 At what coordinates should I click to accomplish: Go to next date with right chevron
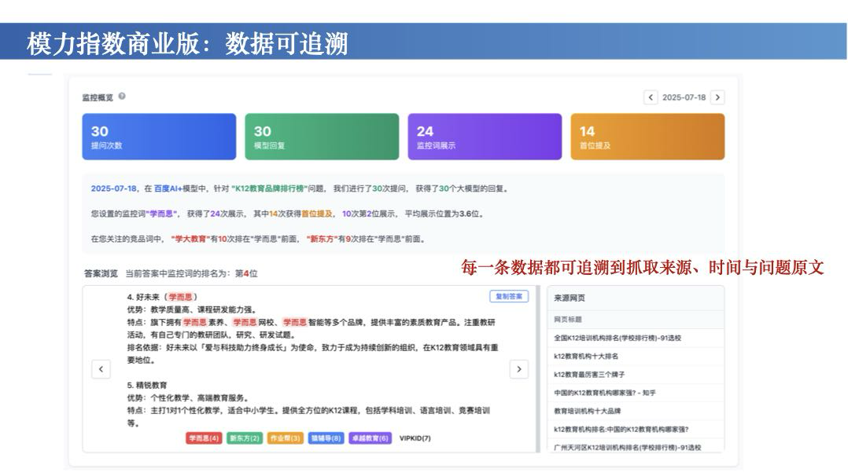click(x=717, y=97)
